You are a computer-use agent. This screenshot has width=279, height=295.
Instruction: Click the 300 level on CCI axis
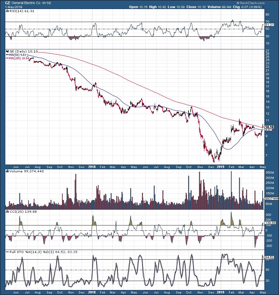[x=268, y=215]
